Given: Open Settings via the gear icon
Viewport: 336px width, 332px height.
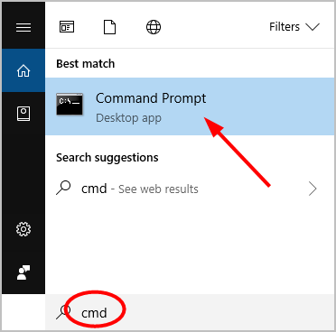Looking at the screenshot, I should click(23, 229).
